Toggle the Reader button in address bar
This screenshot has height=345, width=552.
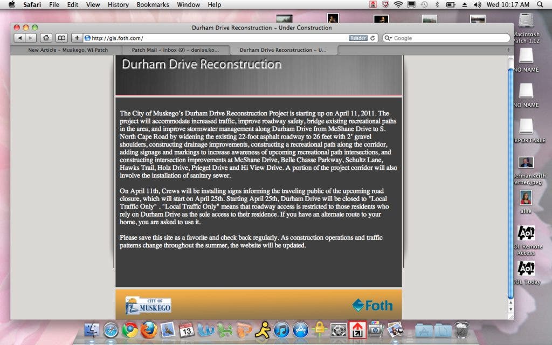(x=358, y=38)
